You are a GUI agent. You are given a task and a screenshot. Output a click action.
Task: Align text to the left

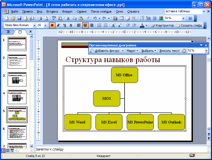pyautogui.click(x=79, y=25)
